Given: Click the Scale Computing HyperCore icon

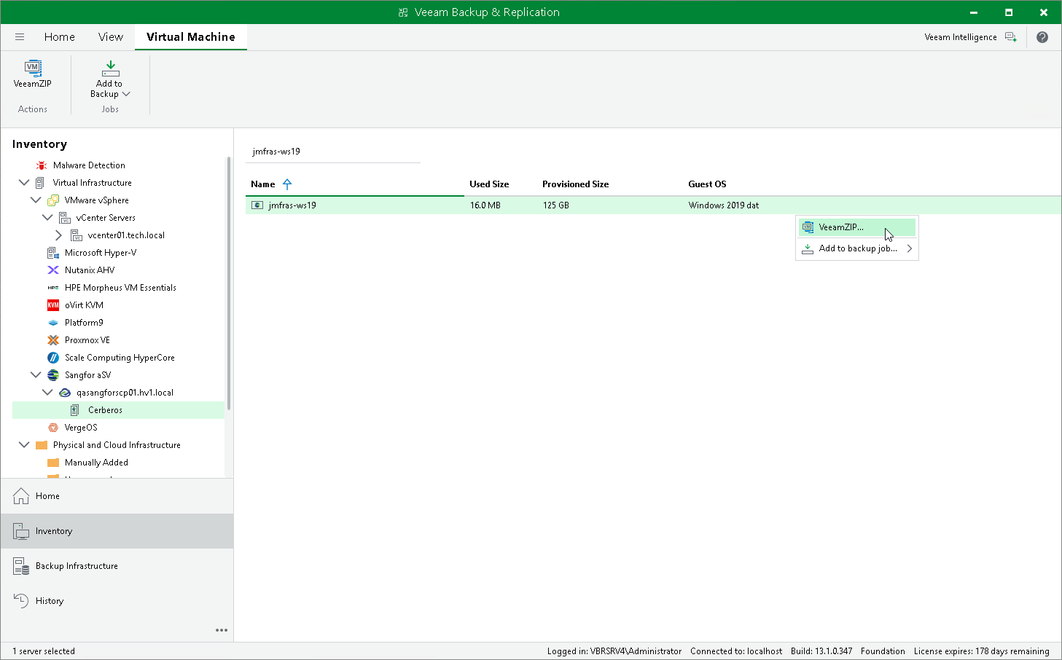Looking at the screenshot, I should 53,358.
